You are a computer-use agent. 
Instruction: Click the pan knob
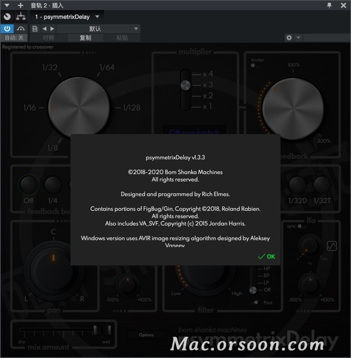click(54, 271)
